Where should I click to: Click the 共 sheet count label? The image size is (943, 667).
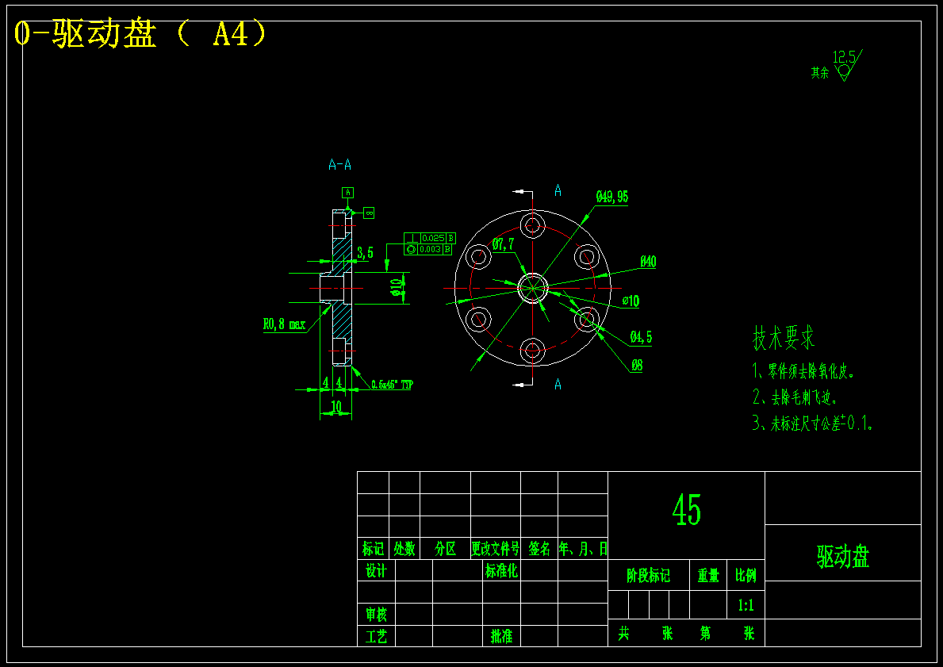623,634
